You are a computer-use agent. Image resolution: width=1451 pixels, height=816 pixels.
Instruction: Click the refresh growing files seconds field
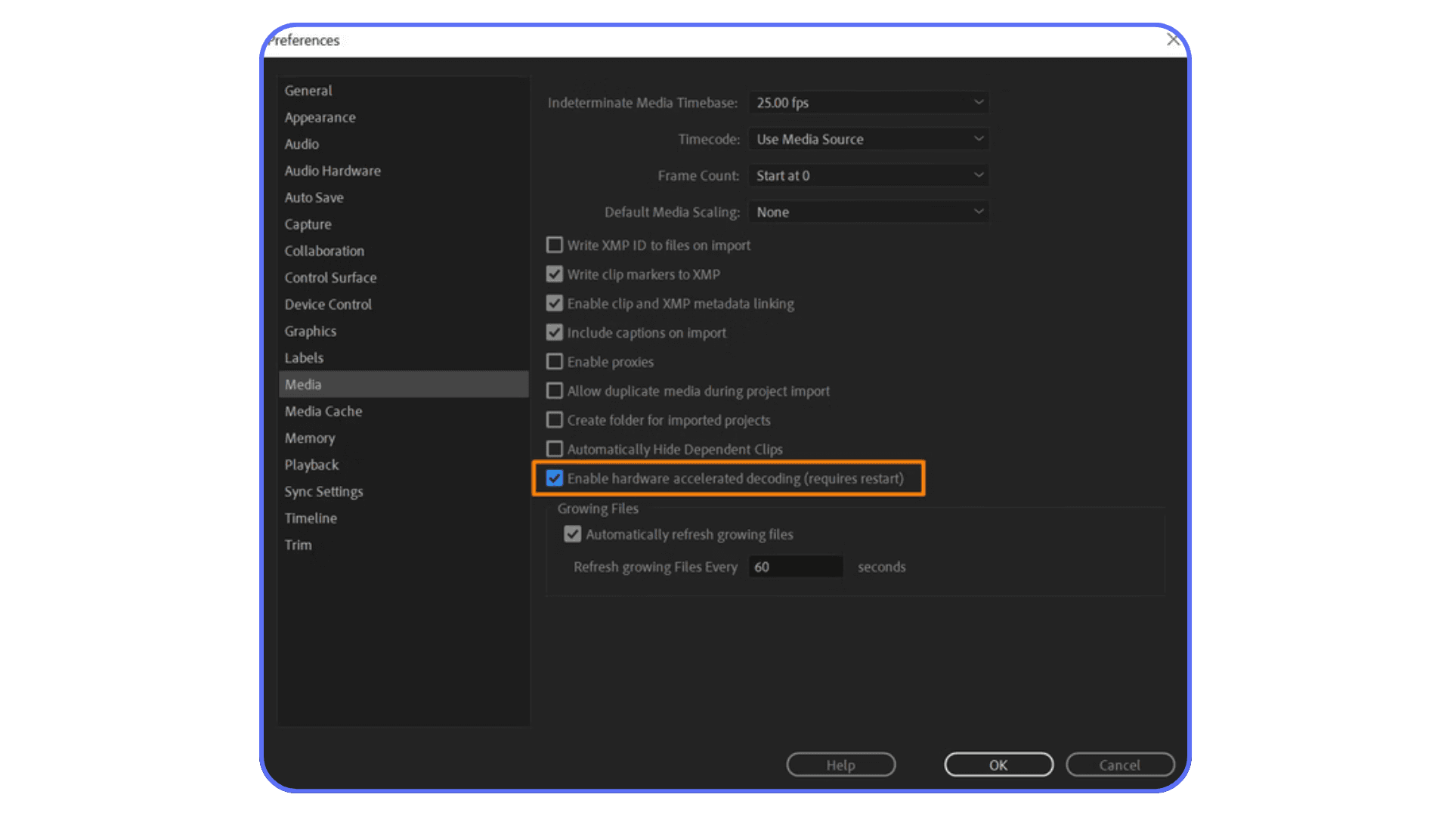point(795,567)
